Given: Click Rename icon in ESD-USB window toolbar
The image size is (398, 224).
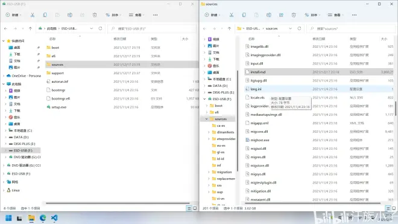Looking at the screenshot, I should [70, 15].
